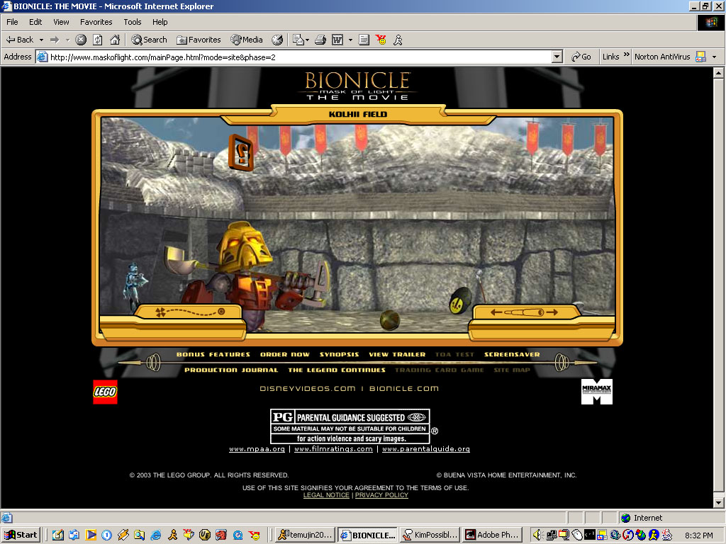Image resolution: width=726 pixels, height=544 pixels.
Task: Go to Home page icon
Action: point(115,40)
